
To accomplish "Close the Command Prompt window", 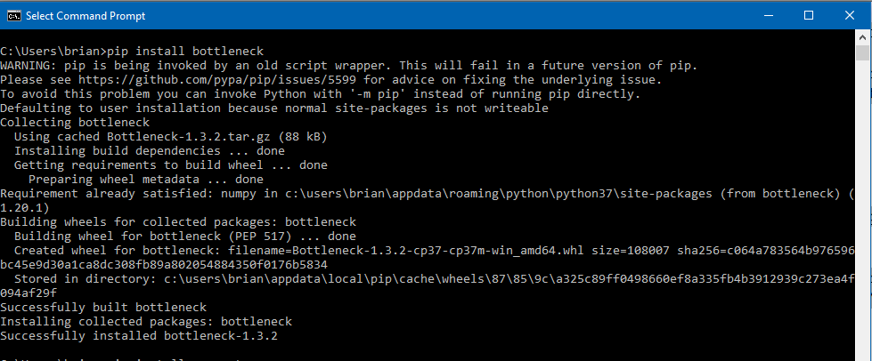I will [850, 15].
